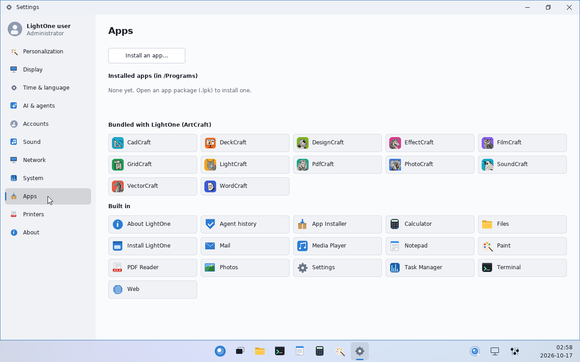
Task: Open the Printers section
Action: click(x=48, y=214)
